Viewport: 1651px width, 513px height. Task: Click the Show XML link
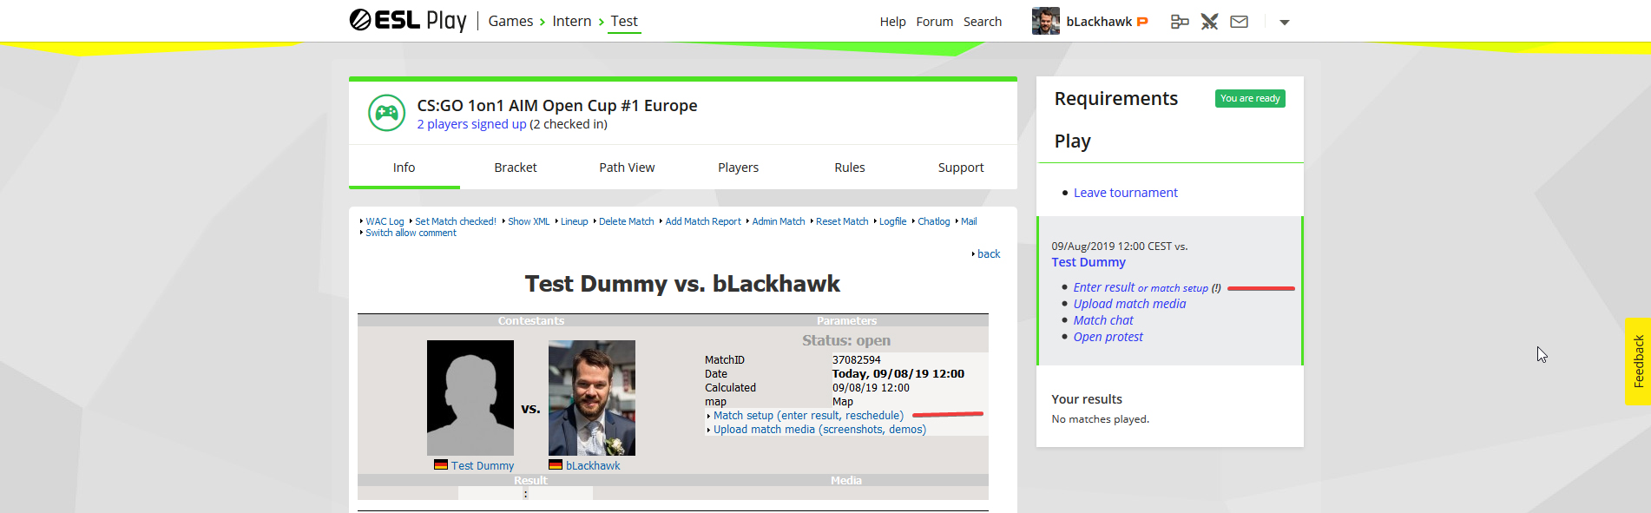529,221
